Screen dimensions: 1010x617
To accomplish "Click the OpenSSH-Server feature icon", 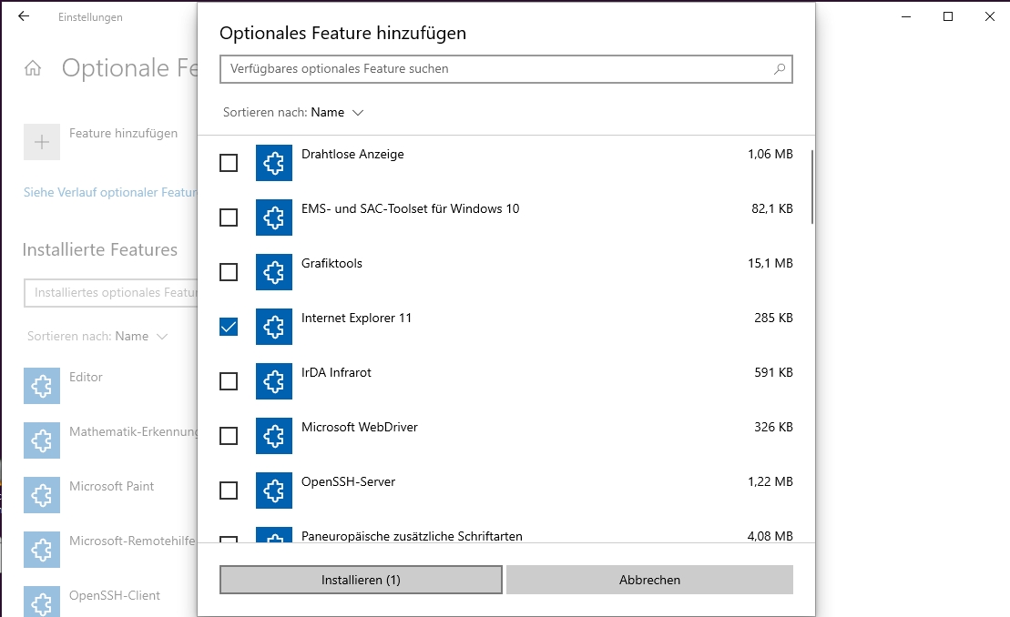I will point(274,491).
